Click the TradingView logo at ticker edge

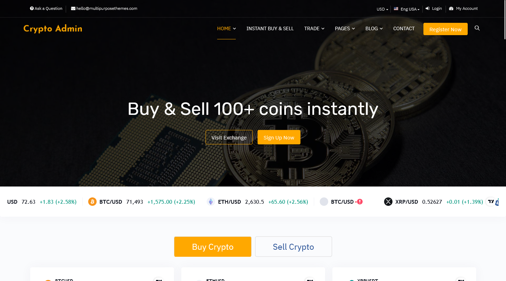point(492,202)
